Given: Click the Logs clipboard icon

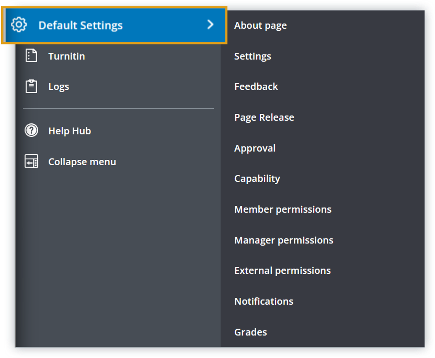Looking at the screenshot, I should coord(31,86).
